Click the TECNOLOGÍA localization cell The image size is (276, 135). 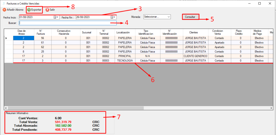(124, 61)
